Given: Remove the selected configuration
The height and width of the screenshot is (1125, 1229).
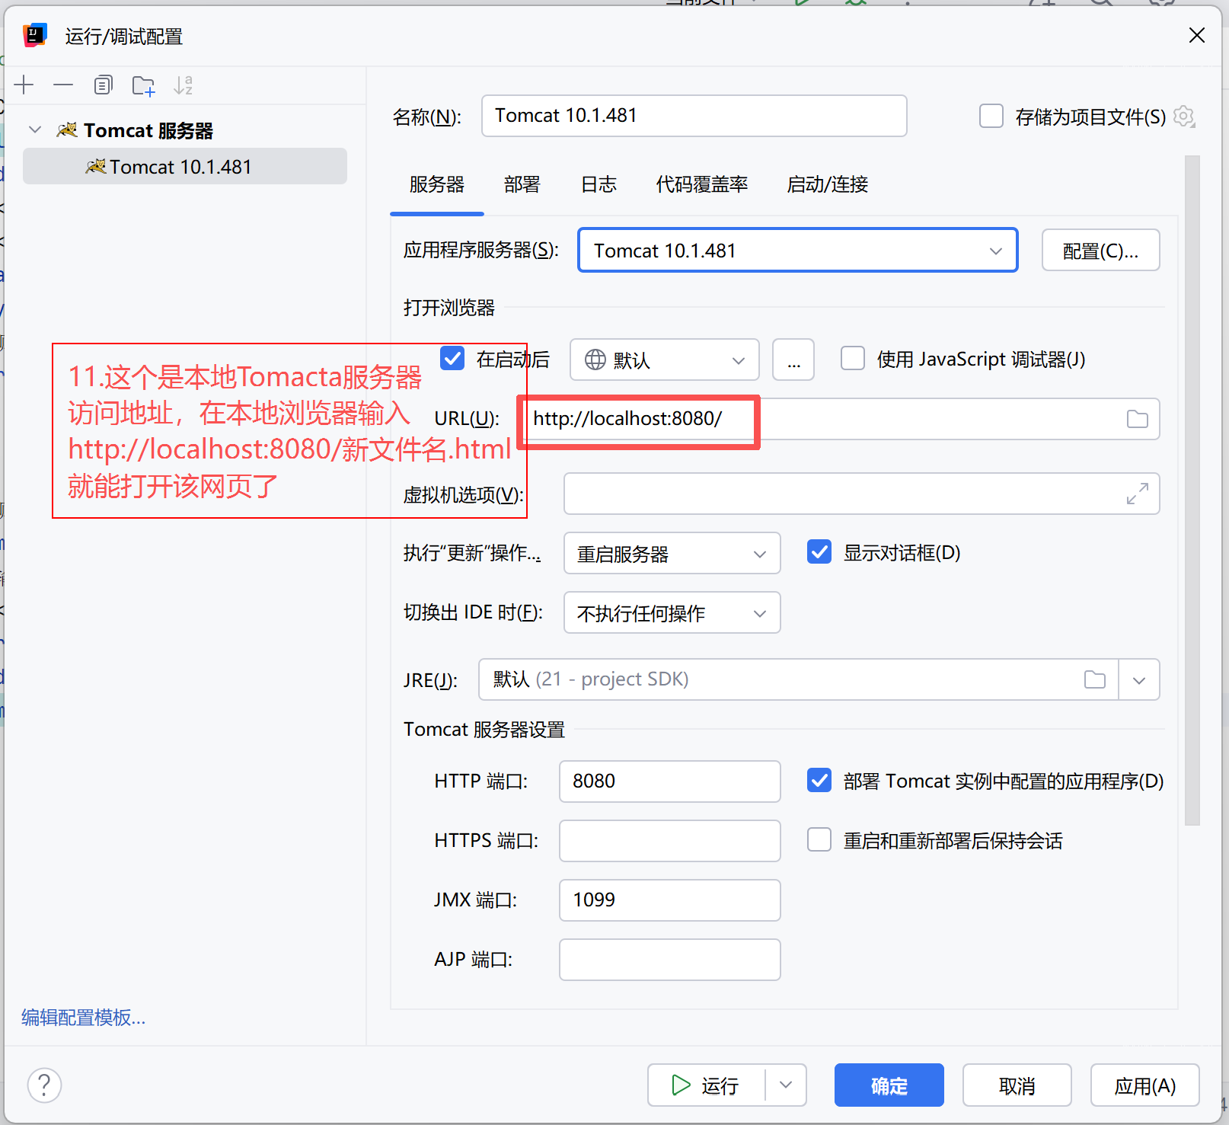Looking at the screenshot, I should click(x=63, y=85).
